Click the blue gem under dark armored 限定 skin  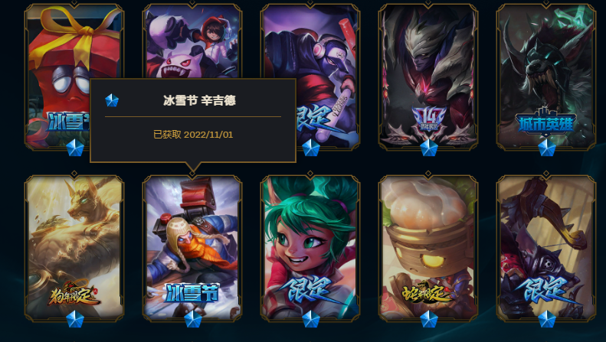[547, 319]
